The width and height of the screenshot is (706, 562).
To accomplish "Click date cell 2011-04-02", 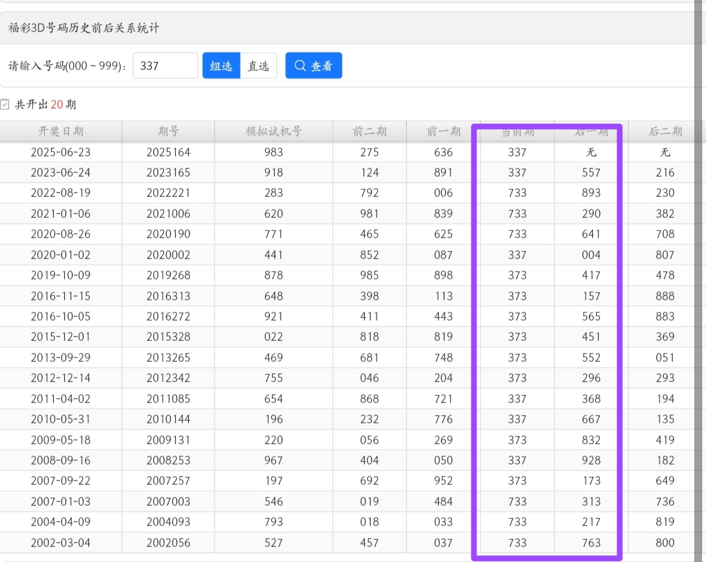I will click(61, 399).
